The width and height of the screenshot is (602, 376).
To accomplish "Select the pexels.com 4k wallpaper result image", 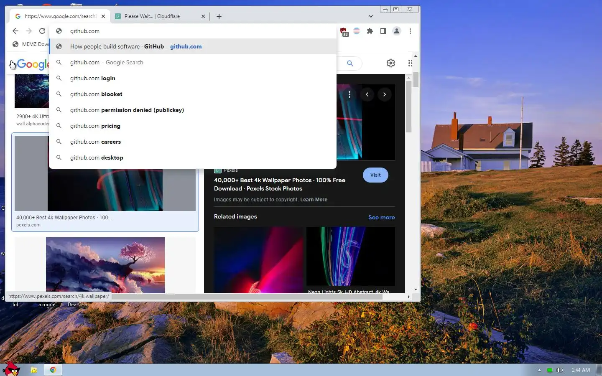I will pos(105,190).
